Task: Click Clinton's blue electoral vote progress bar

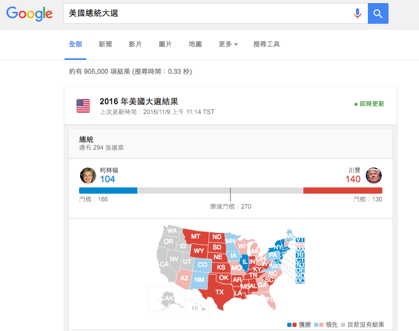Action: (108, 190)
